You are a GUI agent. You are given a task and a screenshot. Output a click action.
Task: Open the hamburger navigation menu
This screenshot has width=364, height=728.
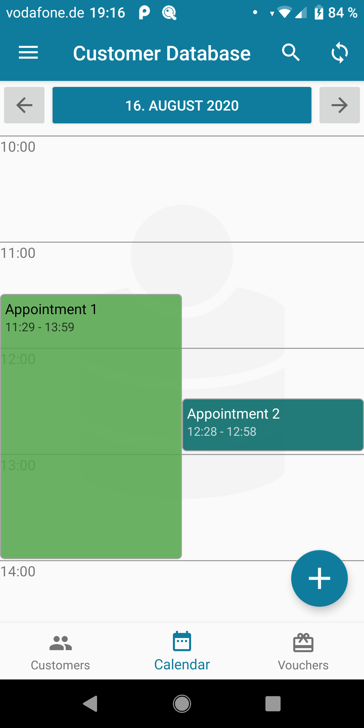tap(28, 53)
